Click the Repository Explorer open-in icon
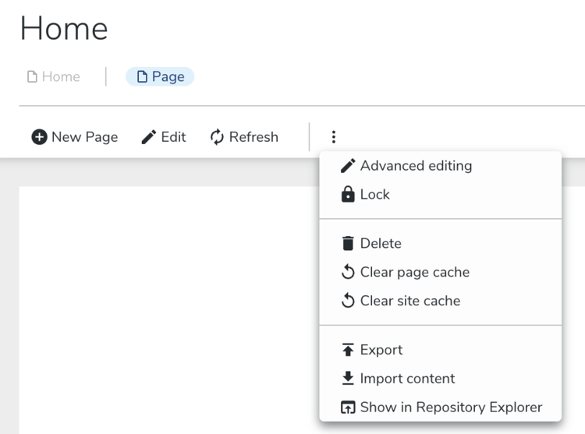 tap(348, 407)
